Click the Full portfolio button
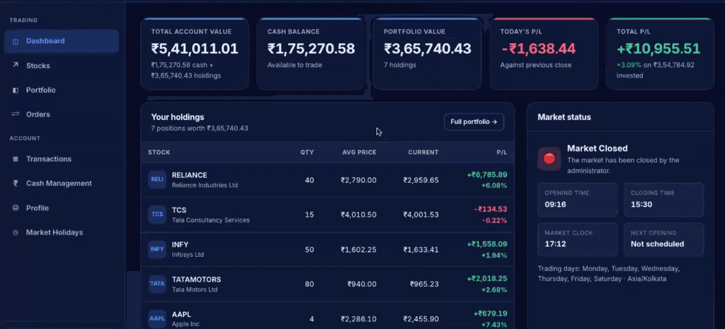The image size is (725, 329). pos(474,122)
